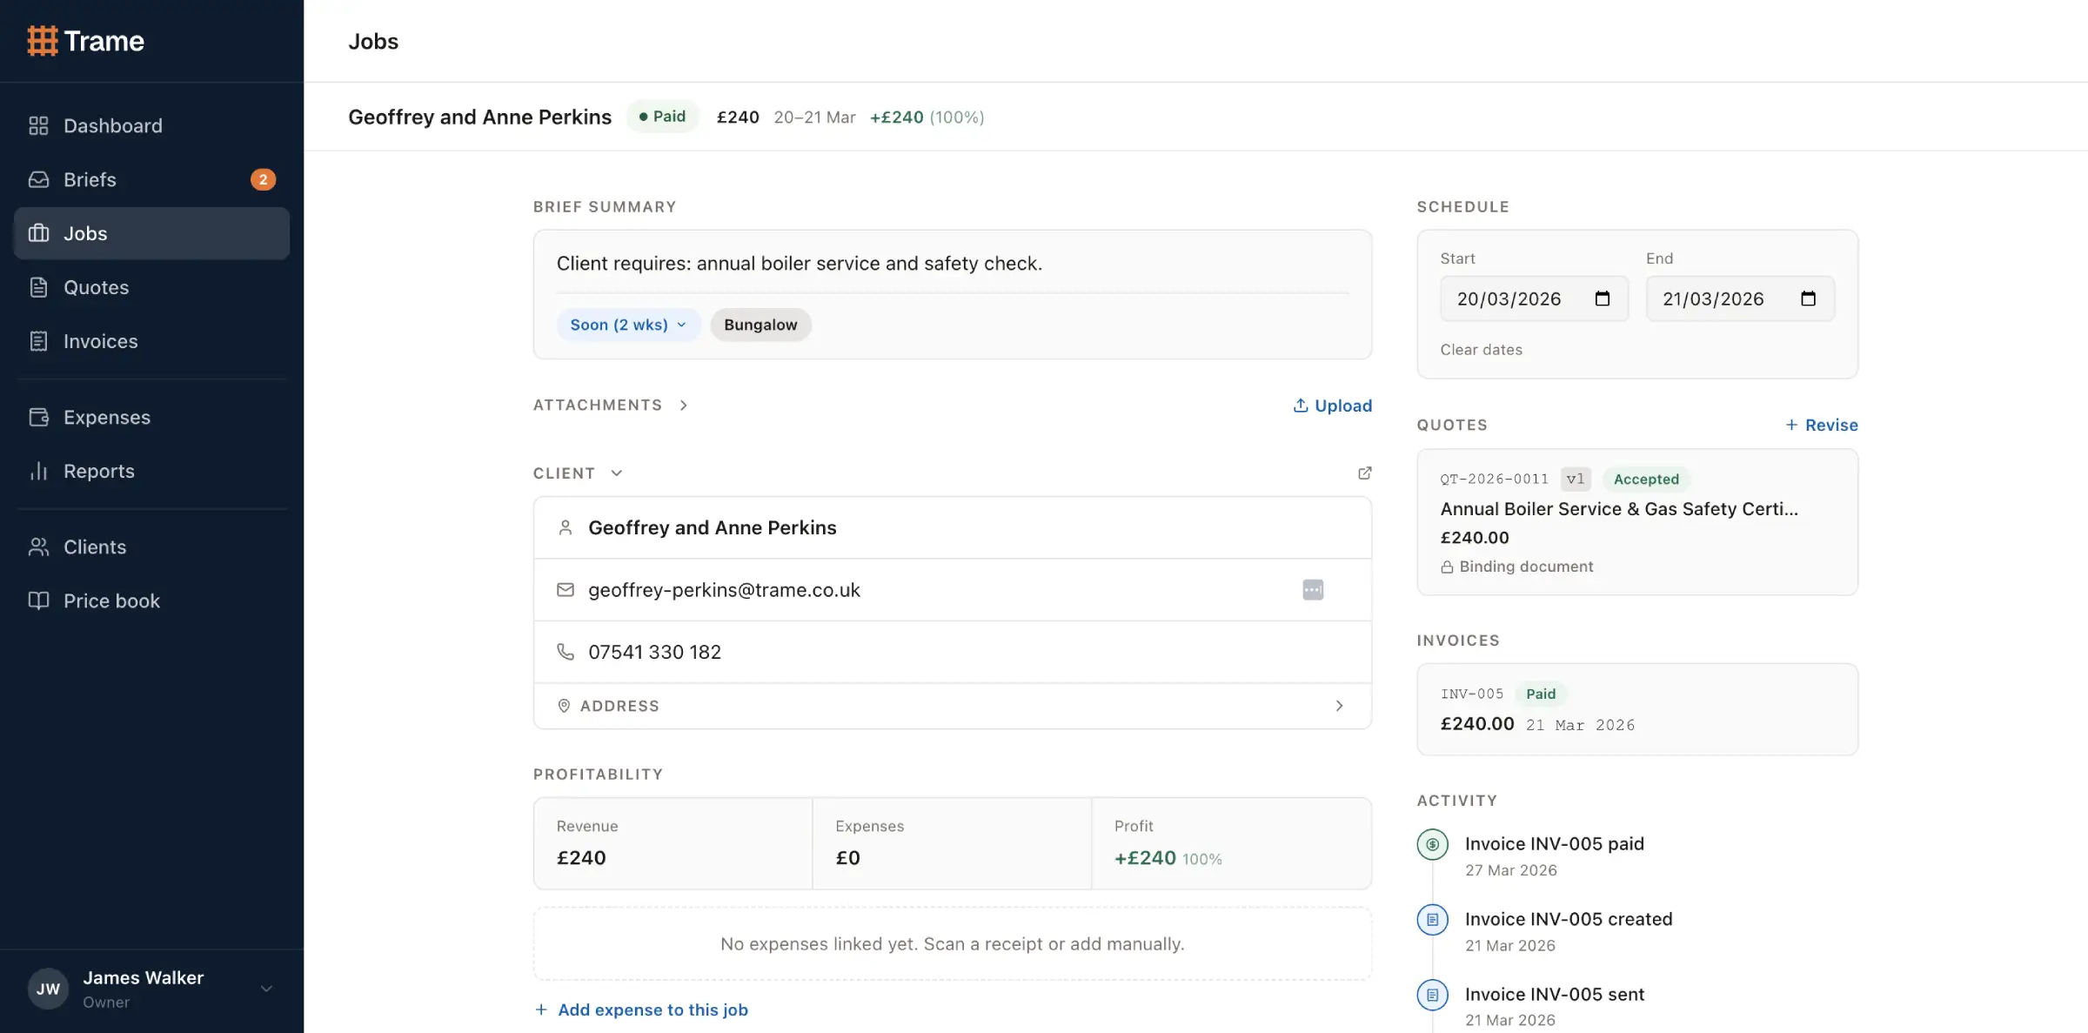Select Jobs in the sidebar
Image resolution: width=2088 pixels, height=1033 pixels.
(151, 233)
